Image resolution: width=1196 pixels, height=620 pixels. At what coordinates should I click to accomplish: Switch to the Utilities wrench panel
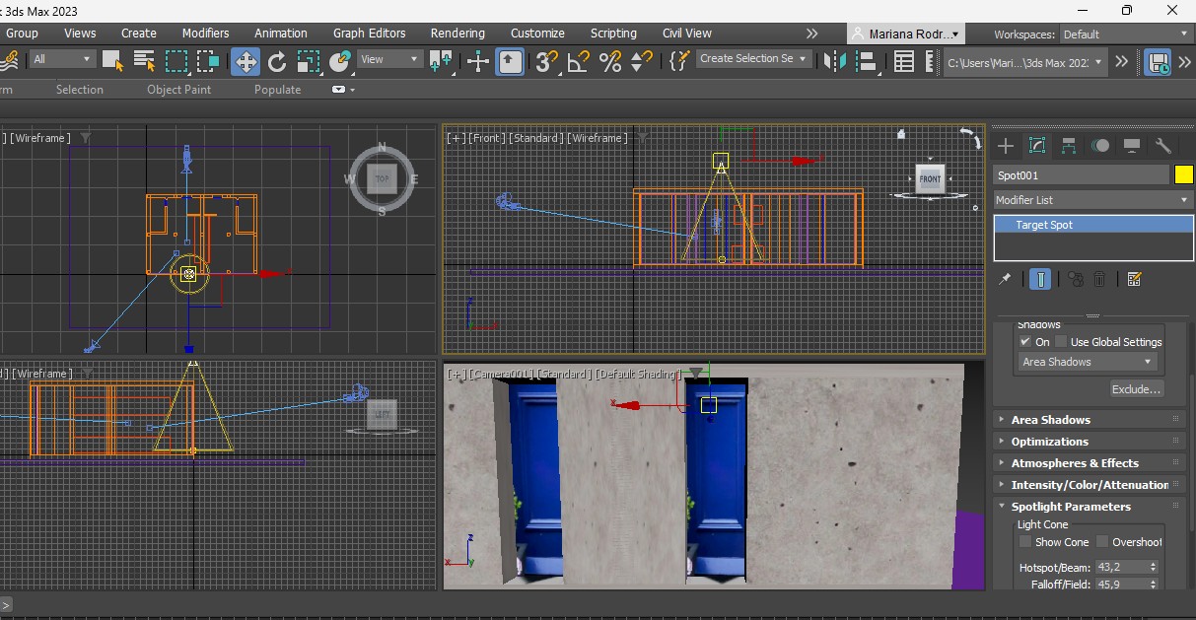click(1163, 146)
